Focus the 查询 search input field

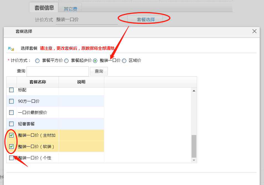point(57,71)
